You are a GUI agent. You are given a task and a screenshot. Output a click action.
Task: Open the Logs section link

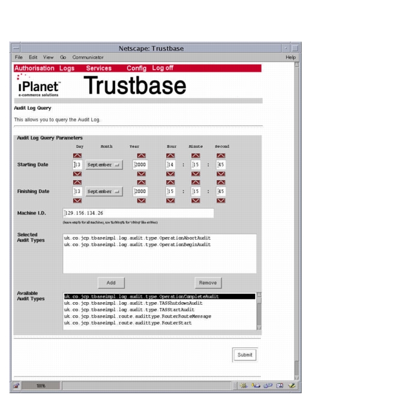coord(67,68)
